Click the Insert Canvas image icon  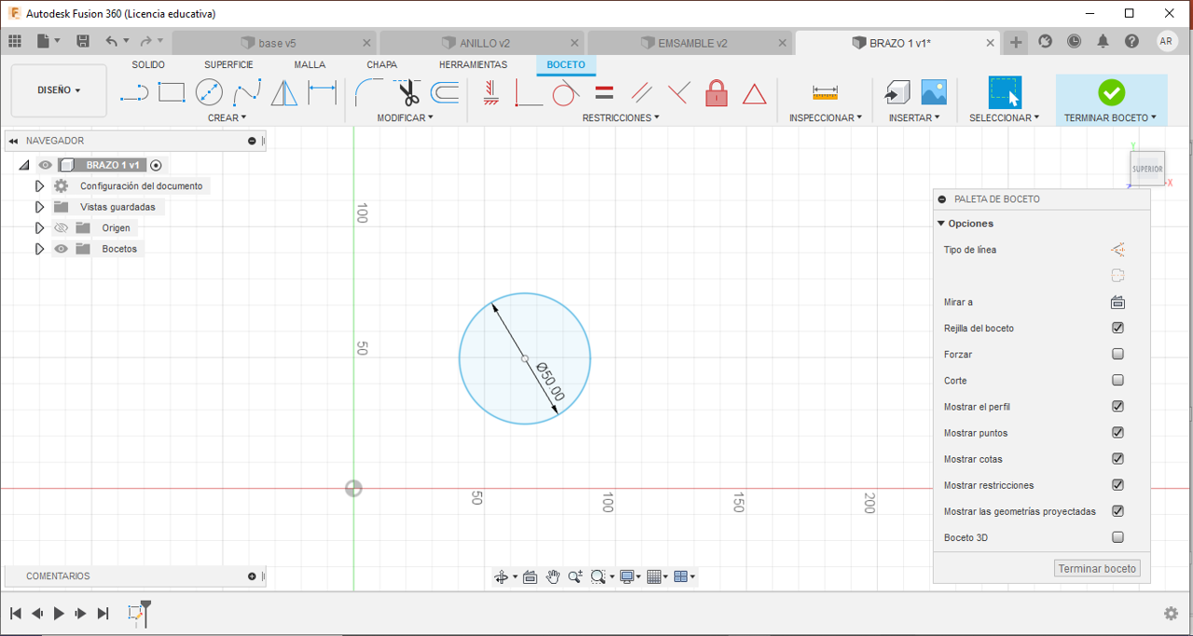tap(934, 92)
